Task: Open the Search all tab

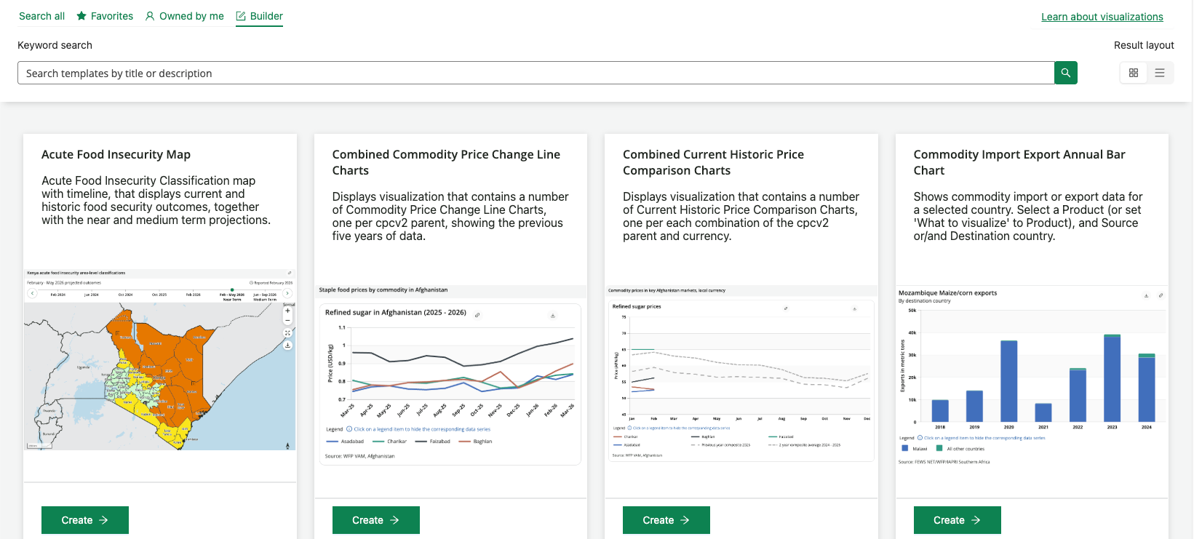Action: coord(41,16)
